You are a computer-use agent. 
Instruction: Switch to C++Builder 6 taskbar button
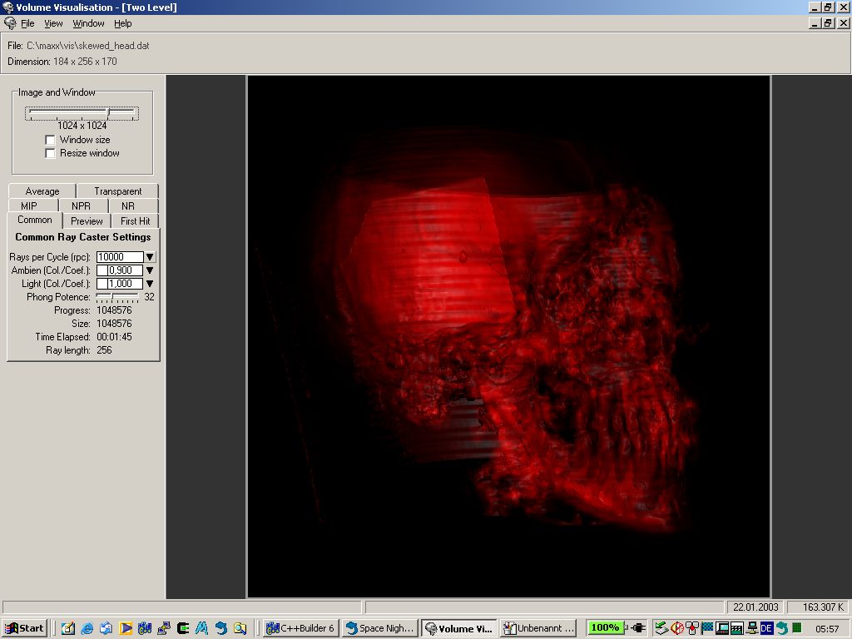(x=300, y=628)
